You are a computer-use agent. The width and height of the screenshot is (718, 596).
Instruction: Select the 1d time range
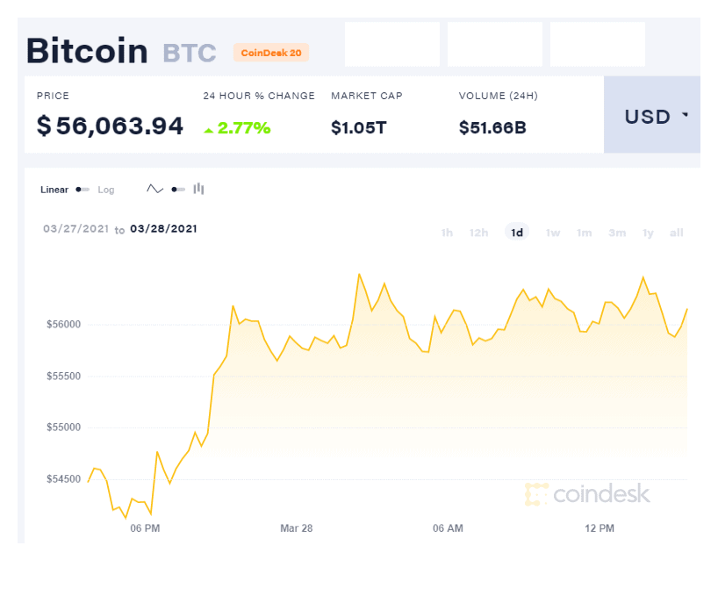tap(517, 233)
